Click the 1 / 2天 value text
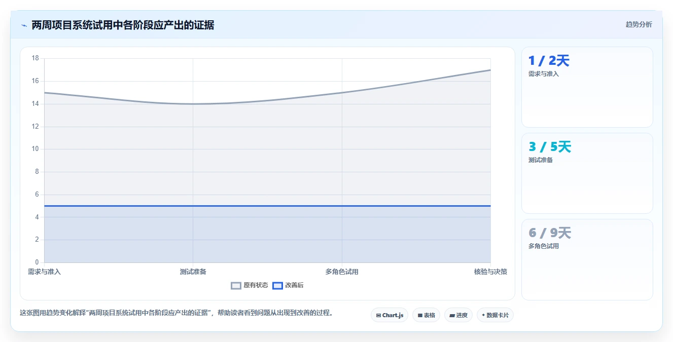673x342 pixels. 549,61
